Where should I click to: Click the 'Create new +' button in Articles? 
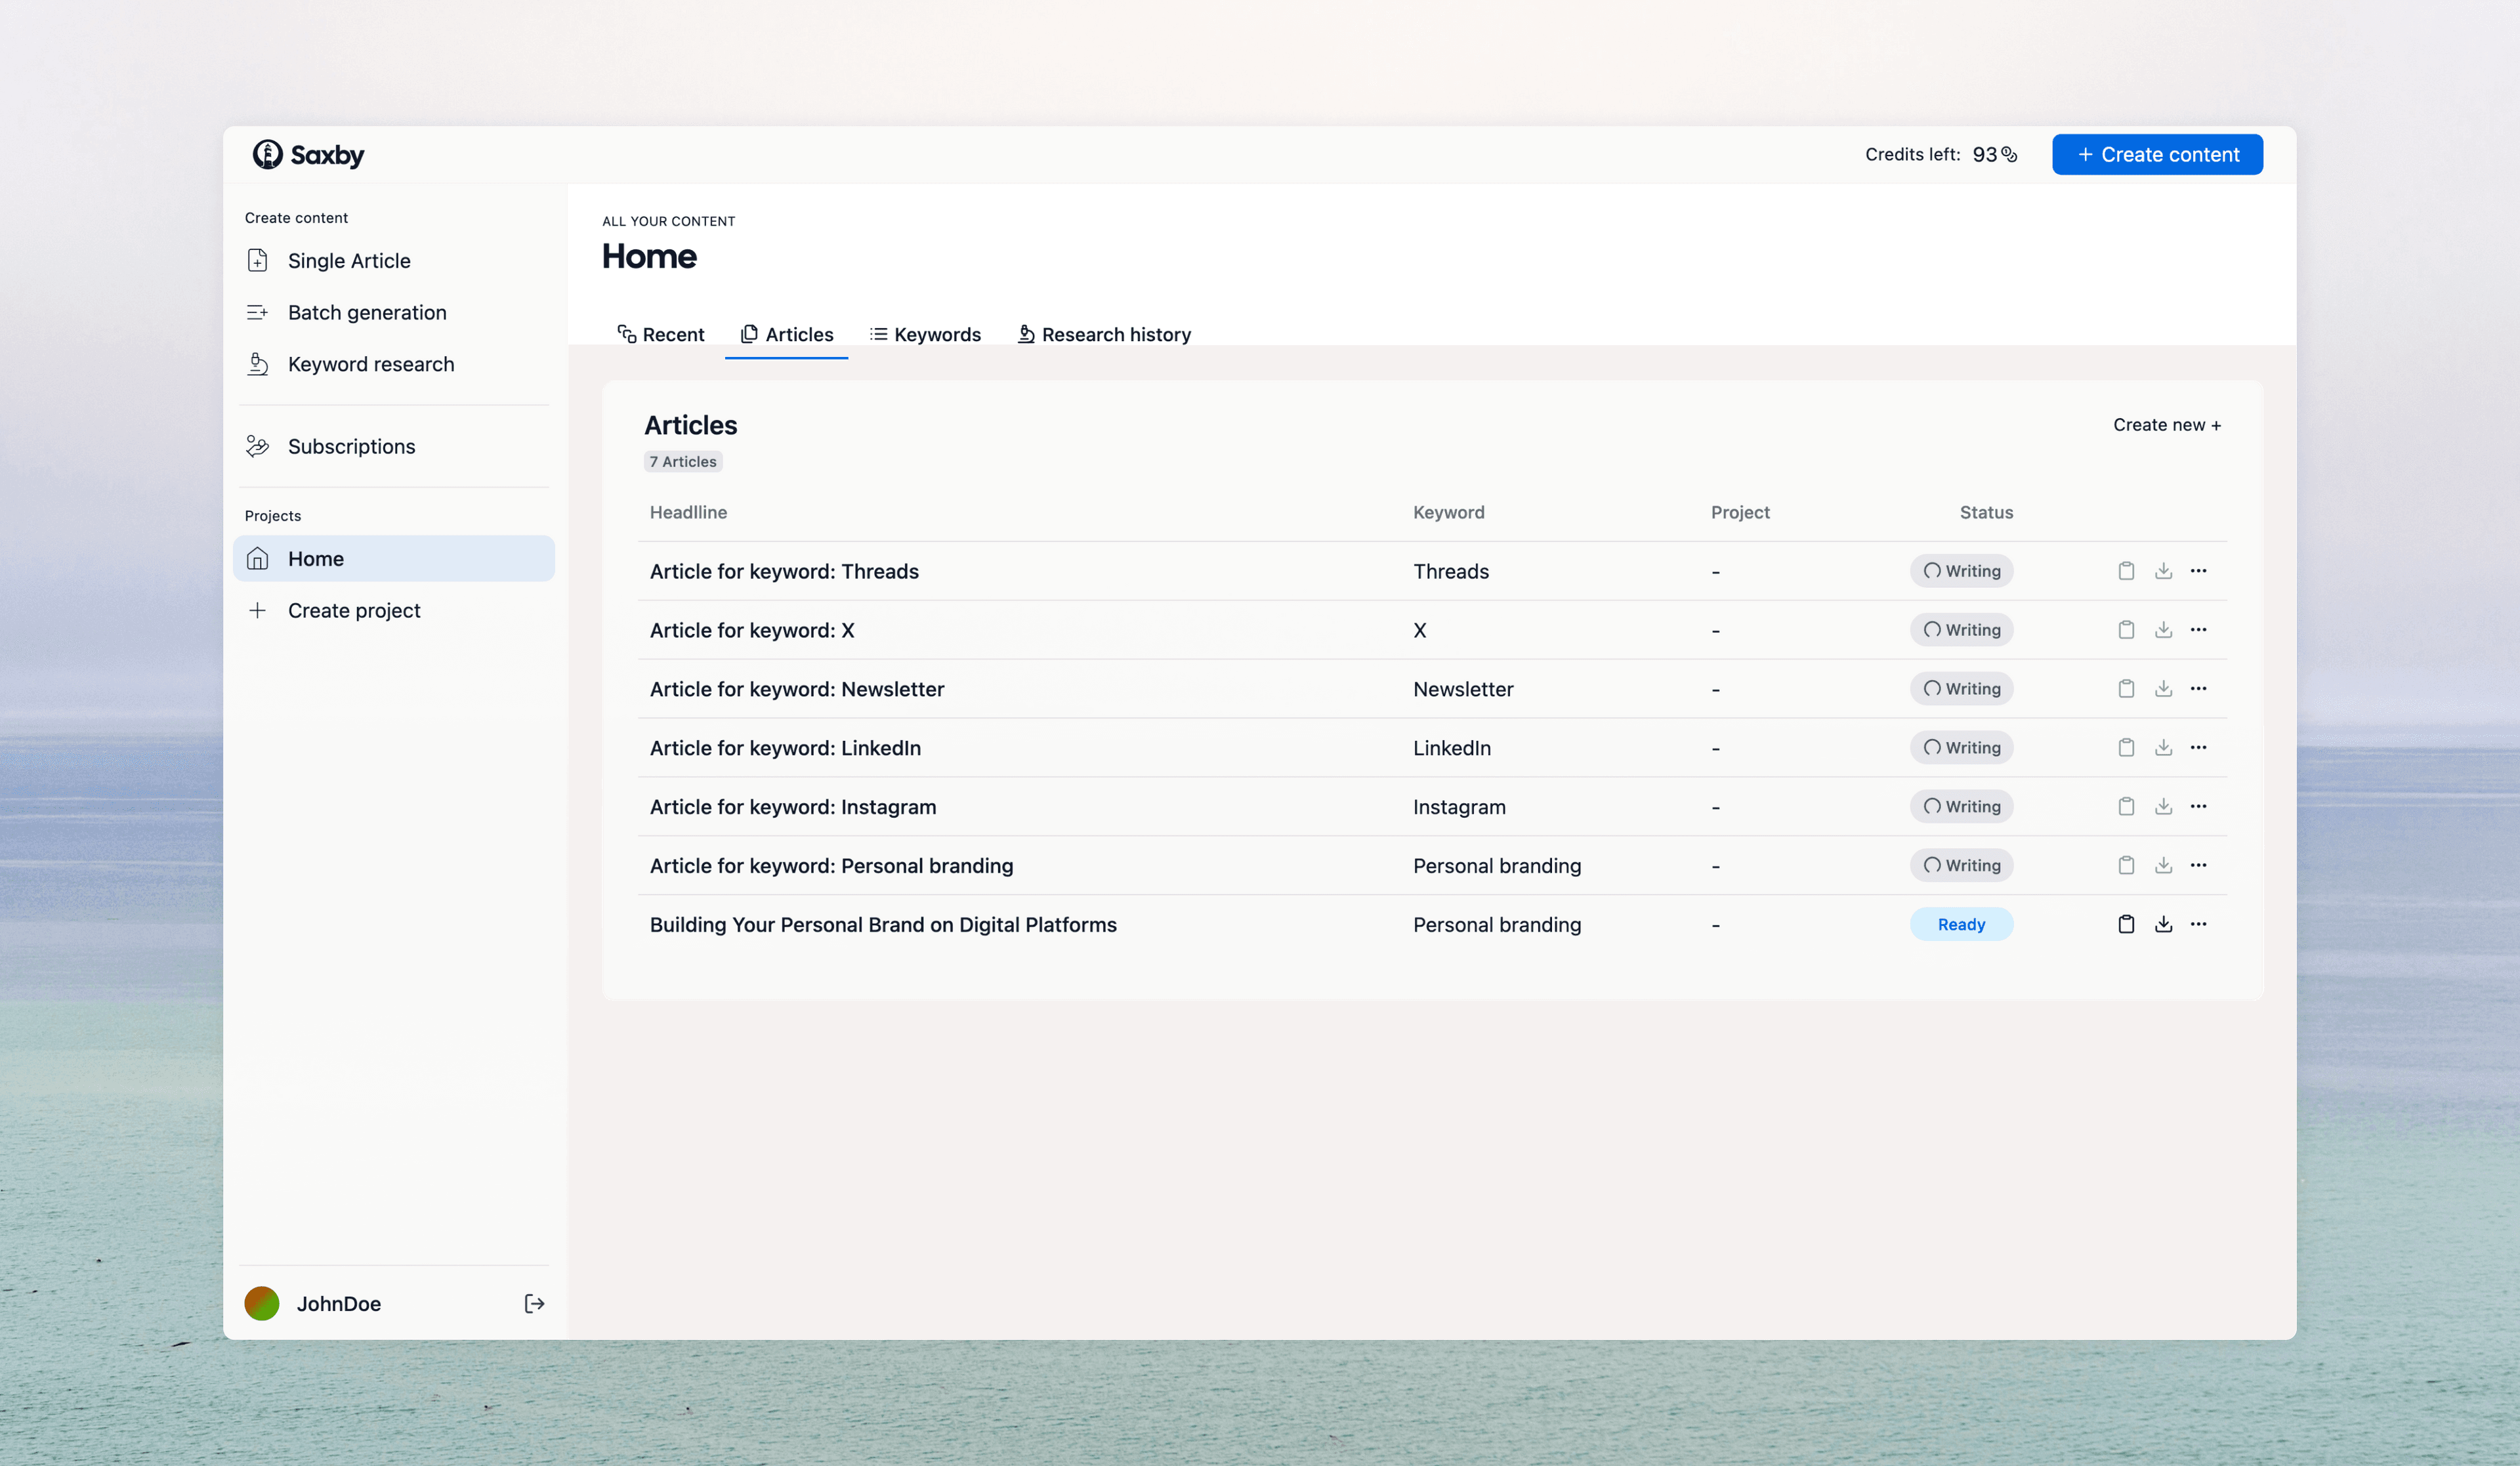[2168, 424]
